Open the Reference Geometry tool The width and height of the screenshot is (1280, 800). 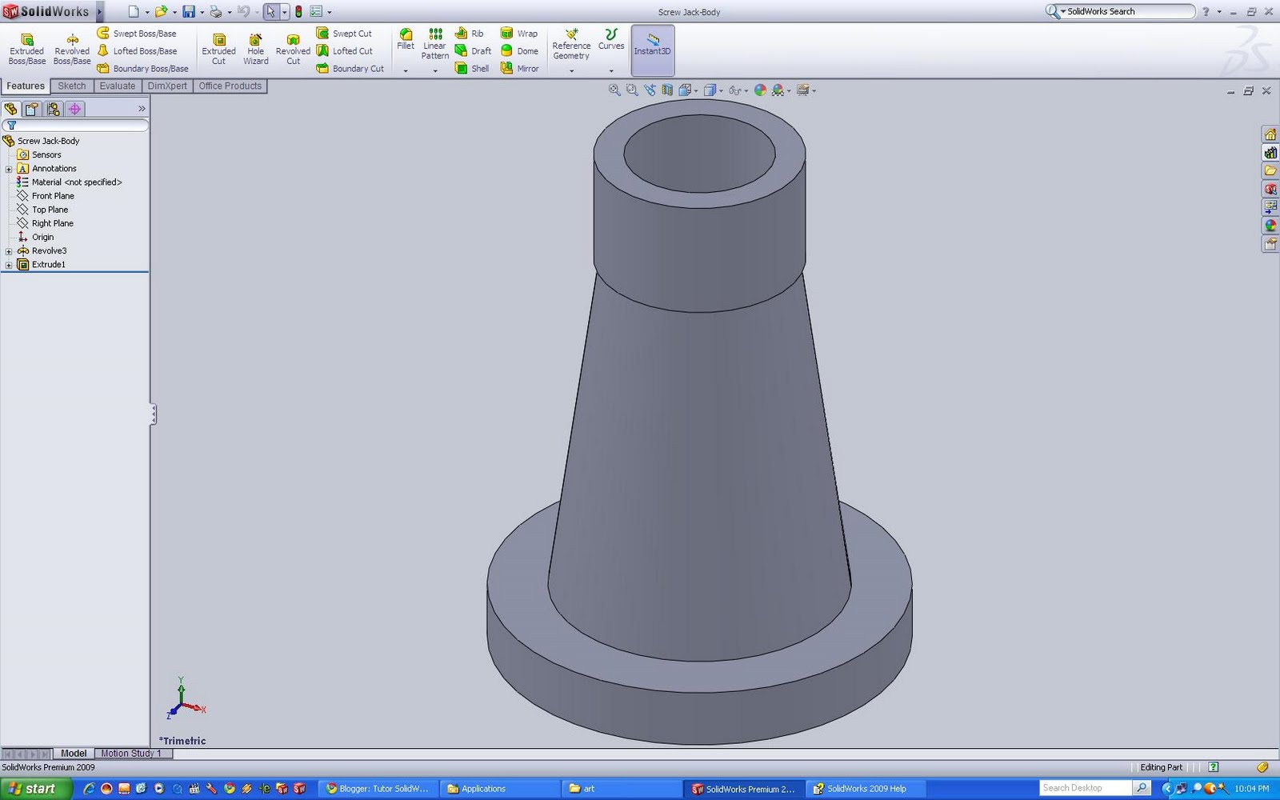(570, 44)
